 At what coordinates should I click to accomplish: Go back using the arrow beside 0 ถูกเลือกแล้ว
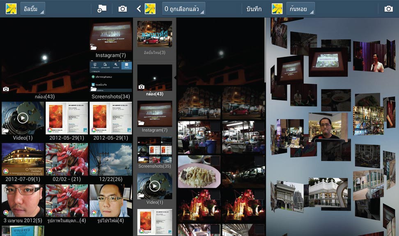coord(139,9)
